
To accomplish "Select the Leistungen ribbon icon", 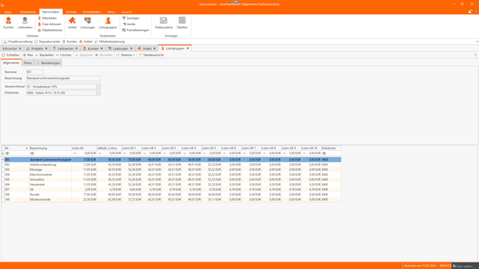I will click(88, 23).
